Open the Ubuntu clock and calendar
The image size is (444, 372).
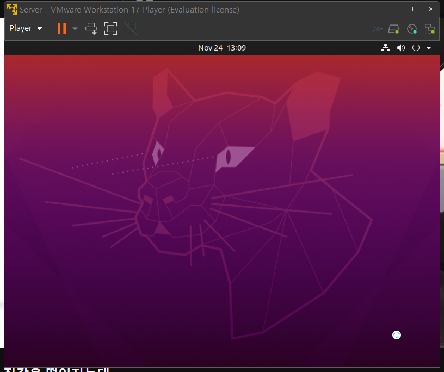[222, 48]
